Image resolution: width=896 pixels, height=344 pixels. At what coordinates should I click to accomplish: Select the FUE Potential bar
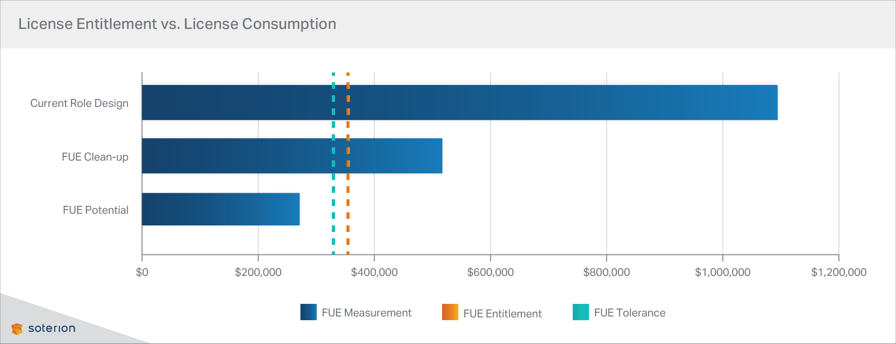[x=220, y=210]
